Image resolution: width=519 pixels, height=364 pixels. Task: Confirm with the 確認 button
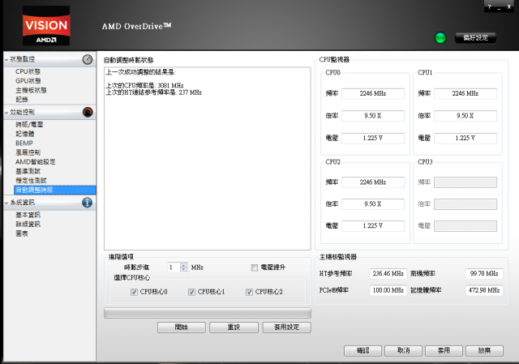pos(362,350)
